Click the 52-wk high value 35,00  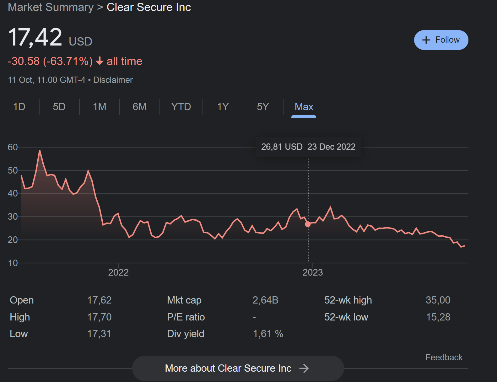[x=438, y=300]
